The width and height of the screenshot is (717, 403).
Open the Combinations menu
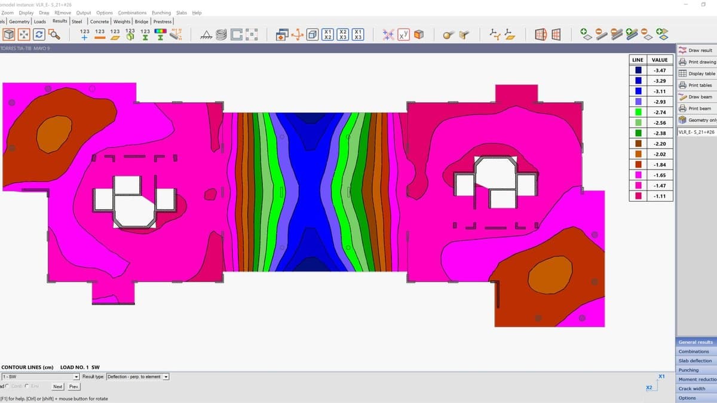click(132, 13)
